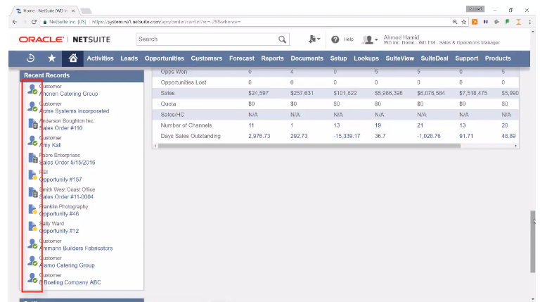540x302 pixels.
Task: Open Opportunity #157 link
Action: tap(60, 180)
